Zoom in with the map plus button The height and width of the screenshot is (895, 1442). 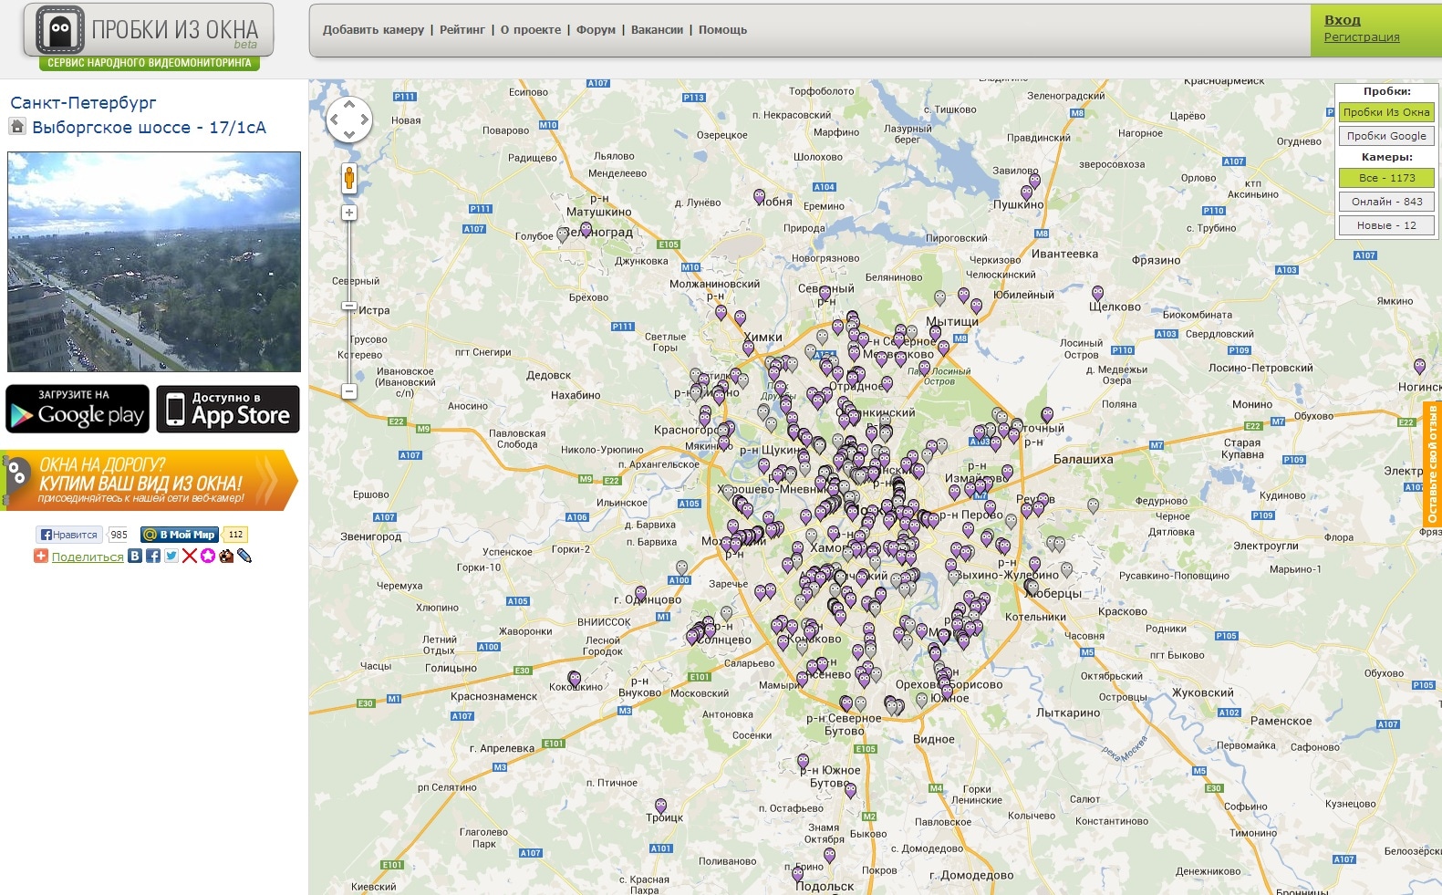(348, 213)
